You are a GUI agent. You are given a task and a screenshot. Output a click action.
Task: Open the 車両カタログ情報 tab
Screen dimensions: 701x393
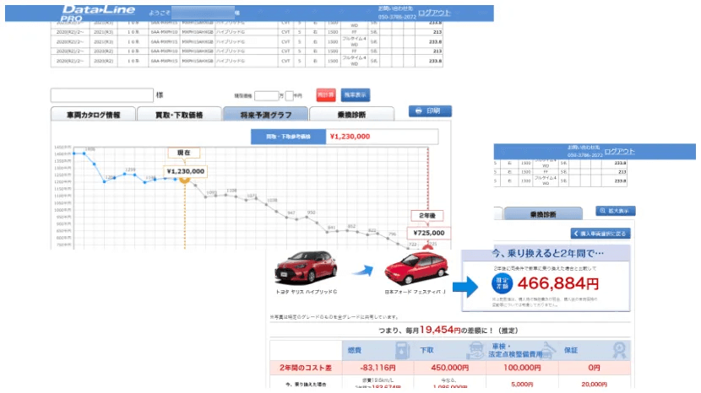(91, 114)
